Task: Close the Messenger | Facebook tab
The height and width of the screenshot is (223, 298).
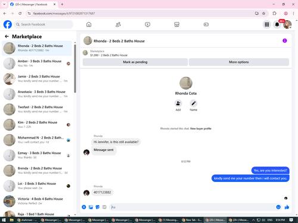Action: coord(54,4)
